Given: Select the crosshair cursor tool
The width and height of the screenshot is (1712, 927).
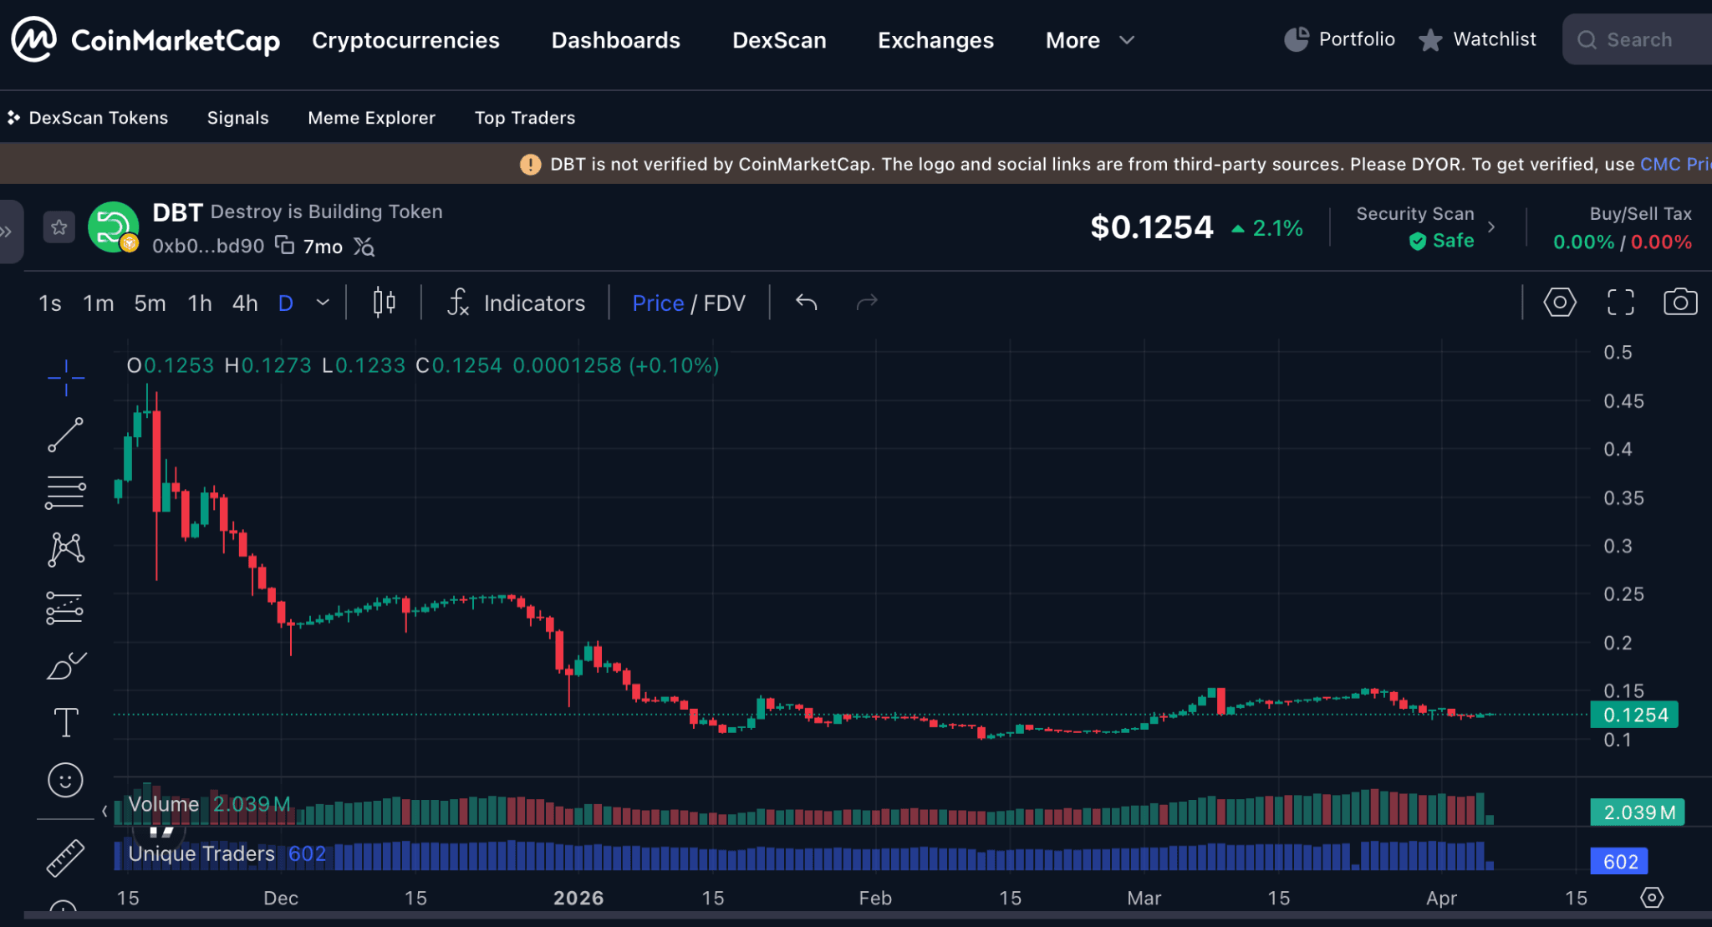Looking at the screenshot, I should [x=65, y=378].
